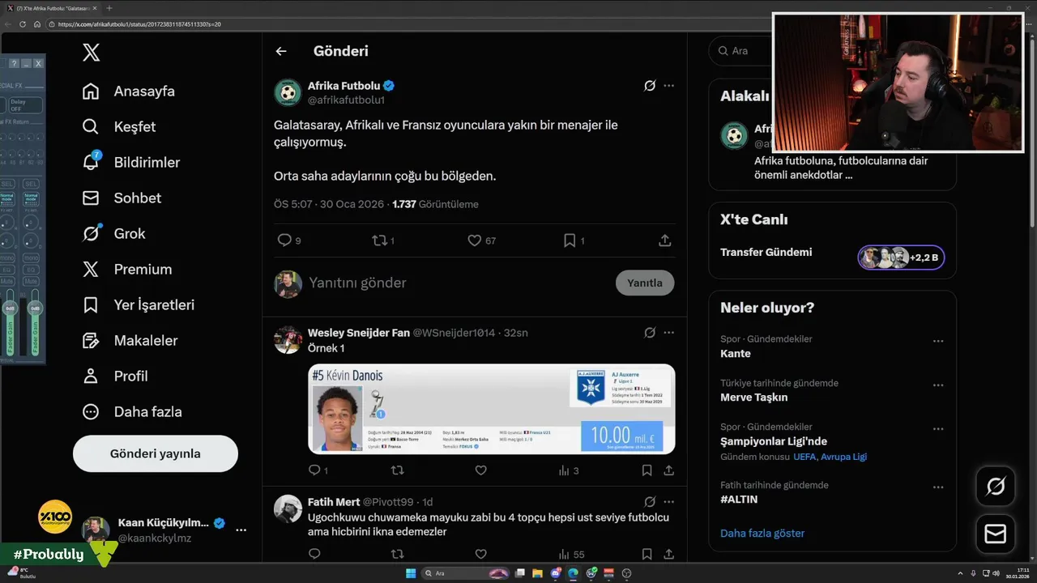1037x583 pixels.
Task: Open Sohbet in the sidebar
Action: click(122, 198)
